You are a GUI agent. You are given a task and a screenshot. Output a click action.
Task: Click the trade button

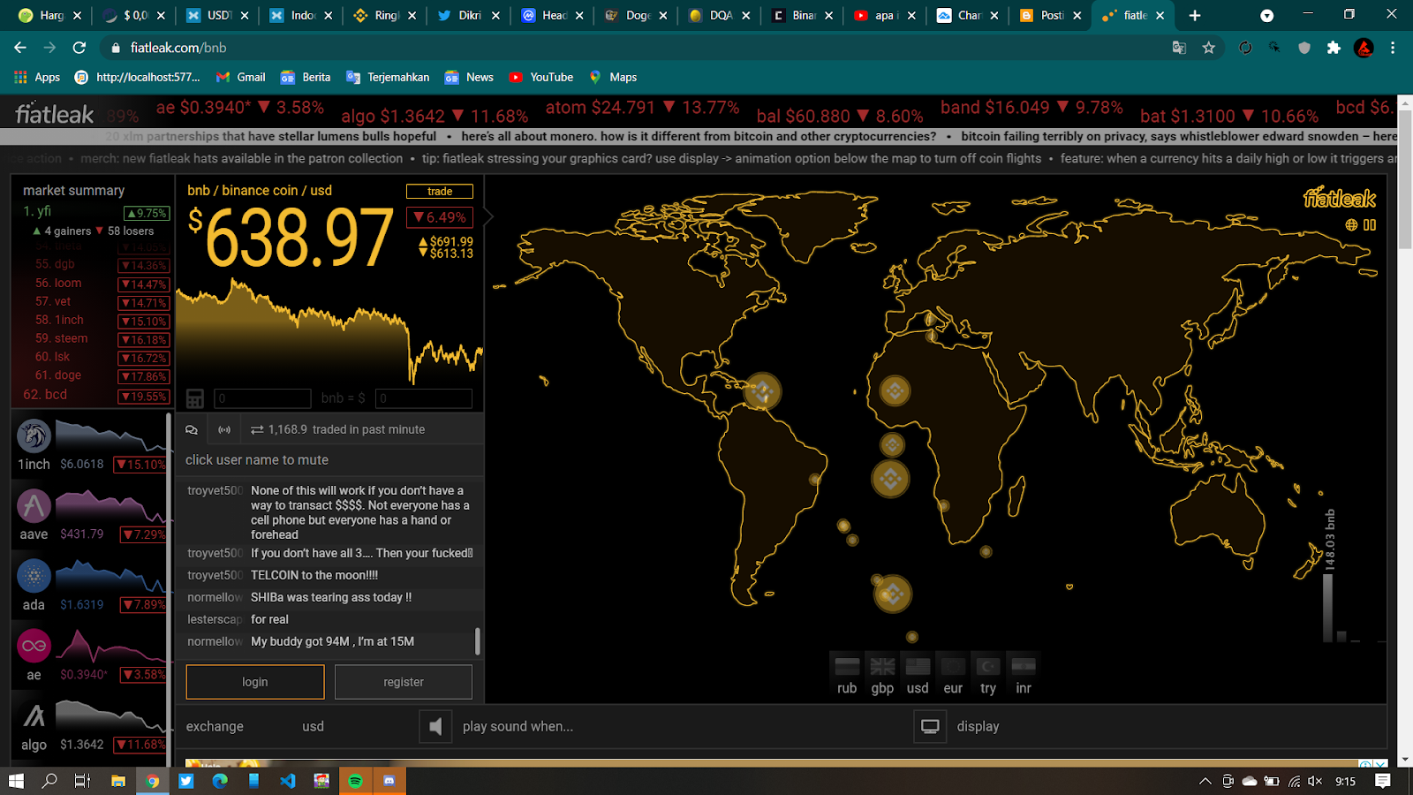(440, 191)
